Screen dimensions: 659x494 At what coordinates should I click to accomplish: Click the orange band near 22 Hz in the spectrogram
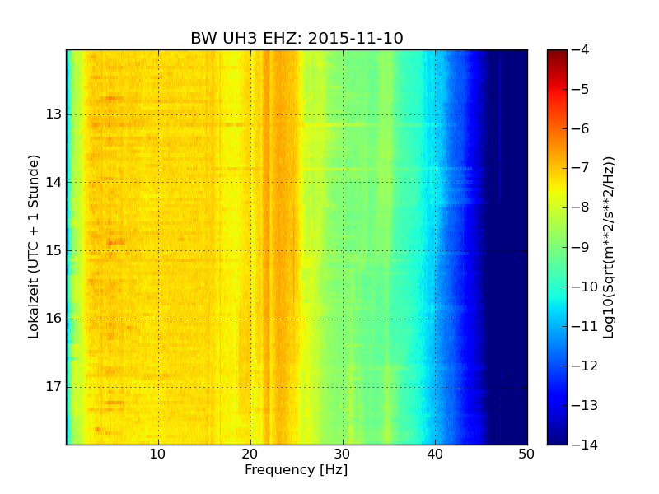coord(266,247)
